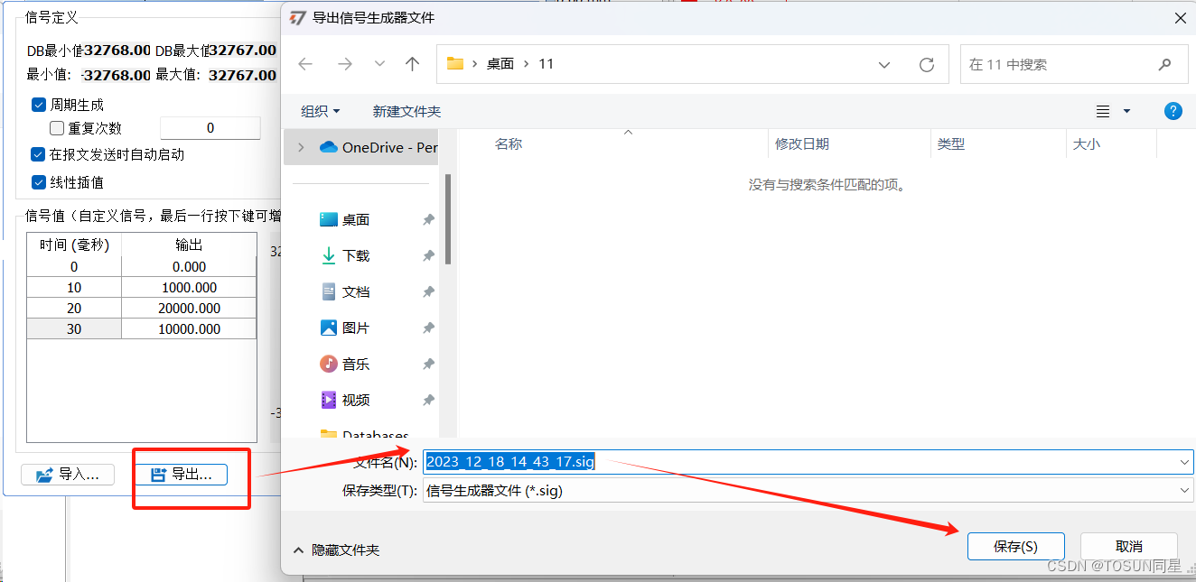Image resolution: width=1196 pixels, height=582 pixels.
Task: Toggle 线性插值 checkbox
Action: [x=39, y=182]
